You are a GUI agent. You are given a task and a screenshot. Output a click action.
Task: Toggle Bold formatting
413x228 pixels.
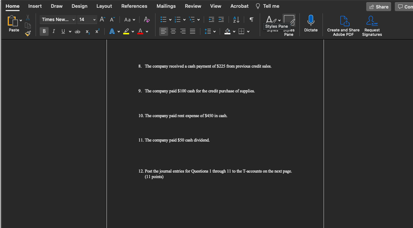(x=44, y=31)
